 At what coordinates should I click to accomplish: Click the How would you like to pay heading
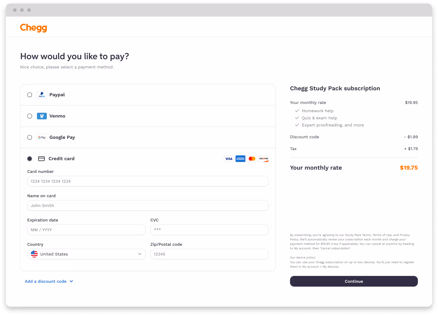(x=75, y=56)
